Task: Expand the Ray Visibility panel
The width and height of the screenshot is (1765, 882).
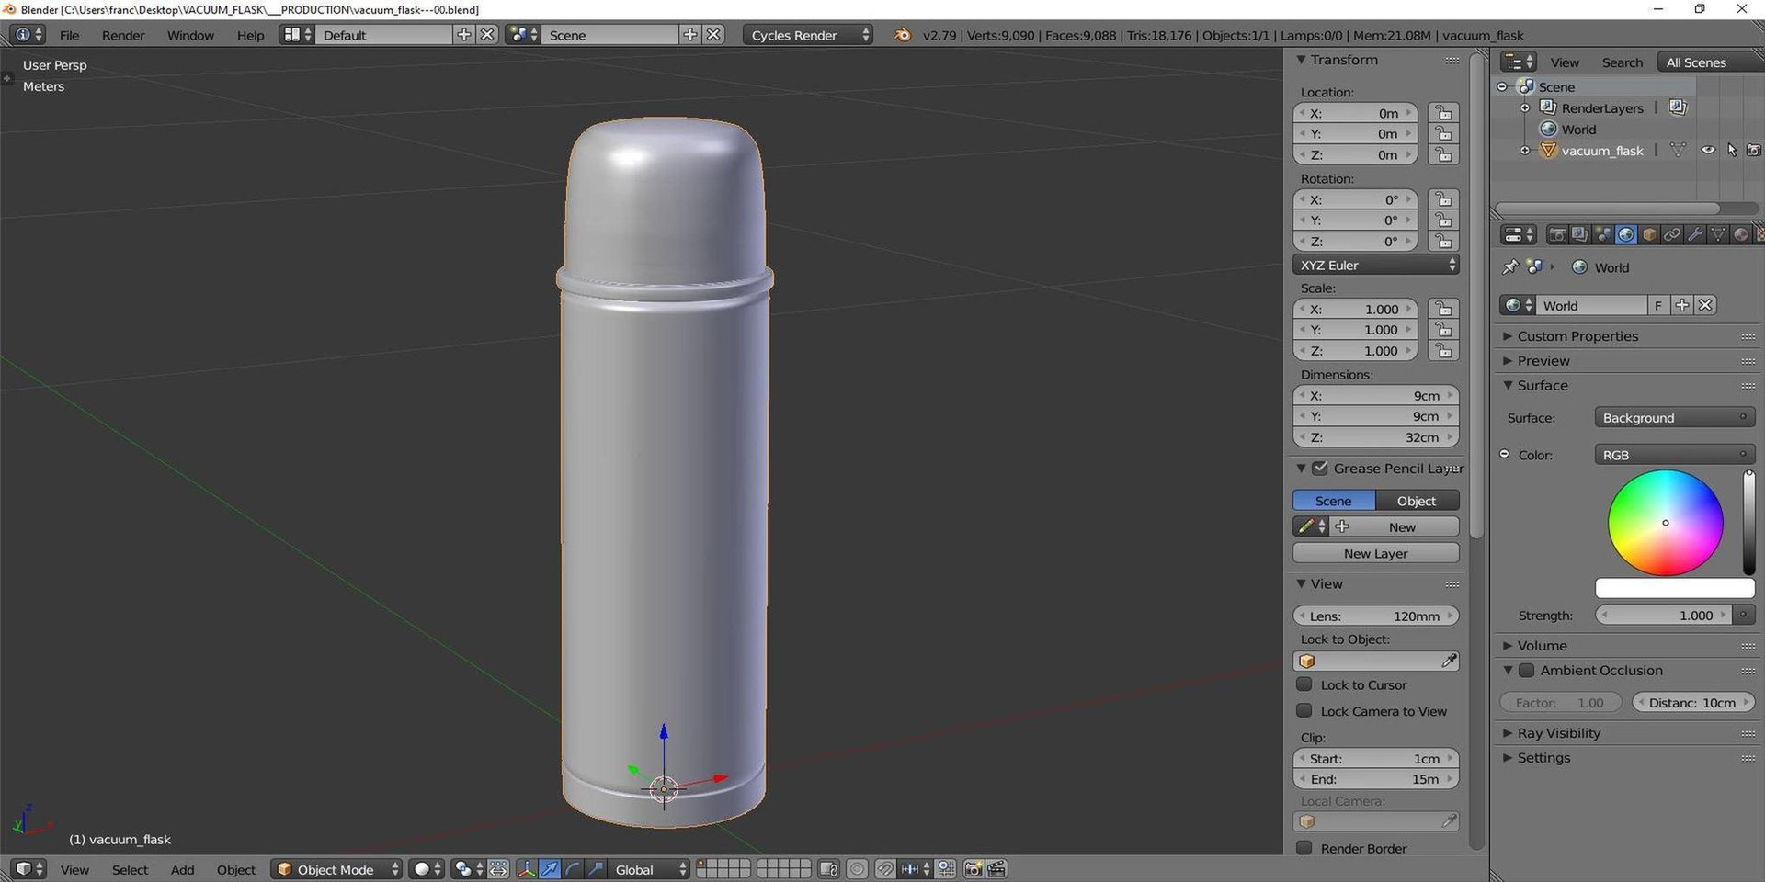Action: pyautogui.click(x=1557, y=733)
